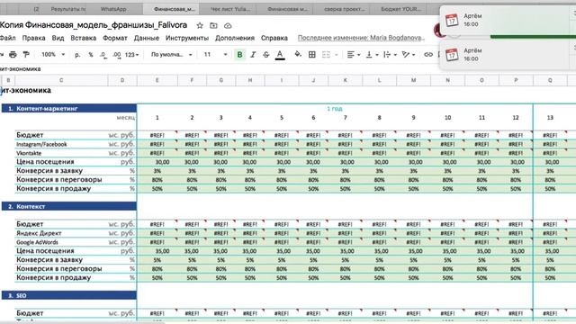Activate the paint format roller tool
Viewport: 576px width, 324px height.
(26, 54)
